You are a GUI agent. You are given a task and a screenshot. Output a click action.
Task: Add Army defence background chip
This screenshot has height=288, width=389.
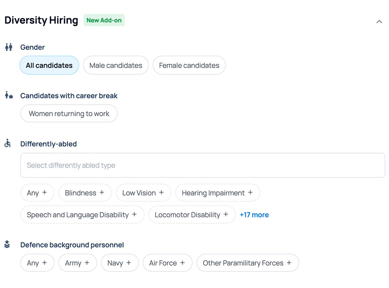(x=78, y=263)
